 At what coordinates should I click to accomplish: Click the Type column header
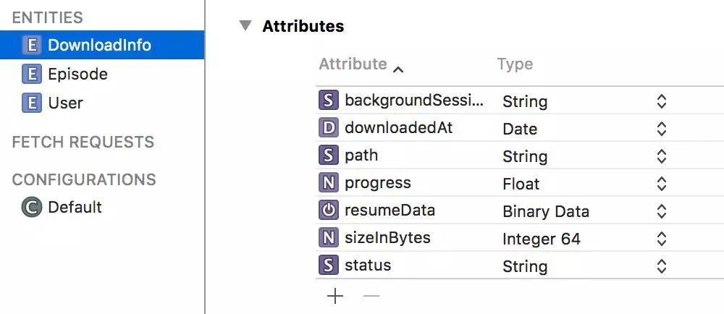[x=515, y=64]
